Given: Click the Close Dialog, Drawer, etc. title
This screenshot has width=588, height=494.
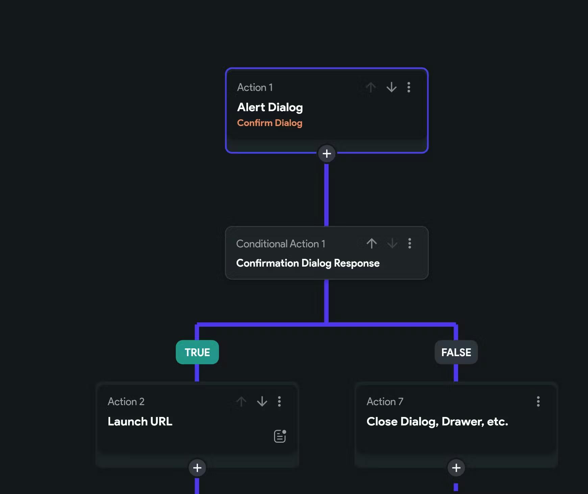Looking at the screenshot, I should [x=437, y=422].
